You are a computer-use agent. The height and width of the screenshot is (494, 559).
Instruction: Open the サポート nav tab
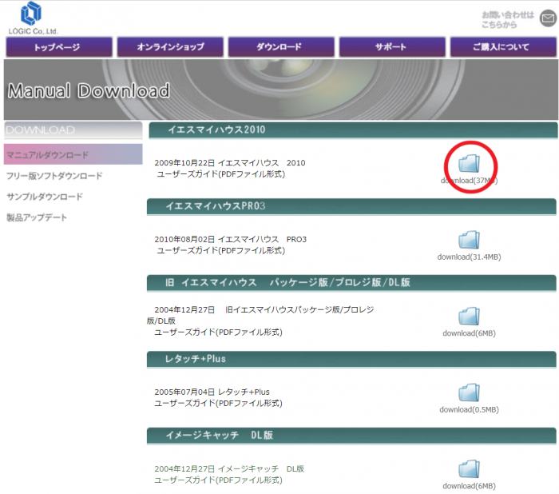392,46
